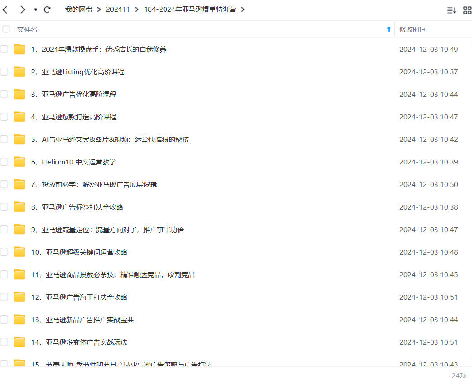Open 4、亚马逊爆款打造高阶课程 folder name
The image size is (472, 383).
tap(74, 117)
